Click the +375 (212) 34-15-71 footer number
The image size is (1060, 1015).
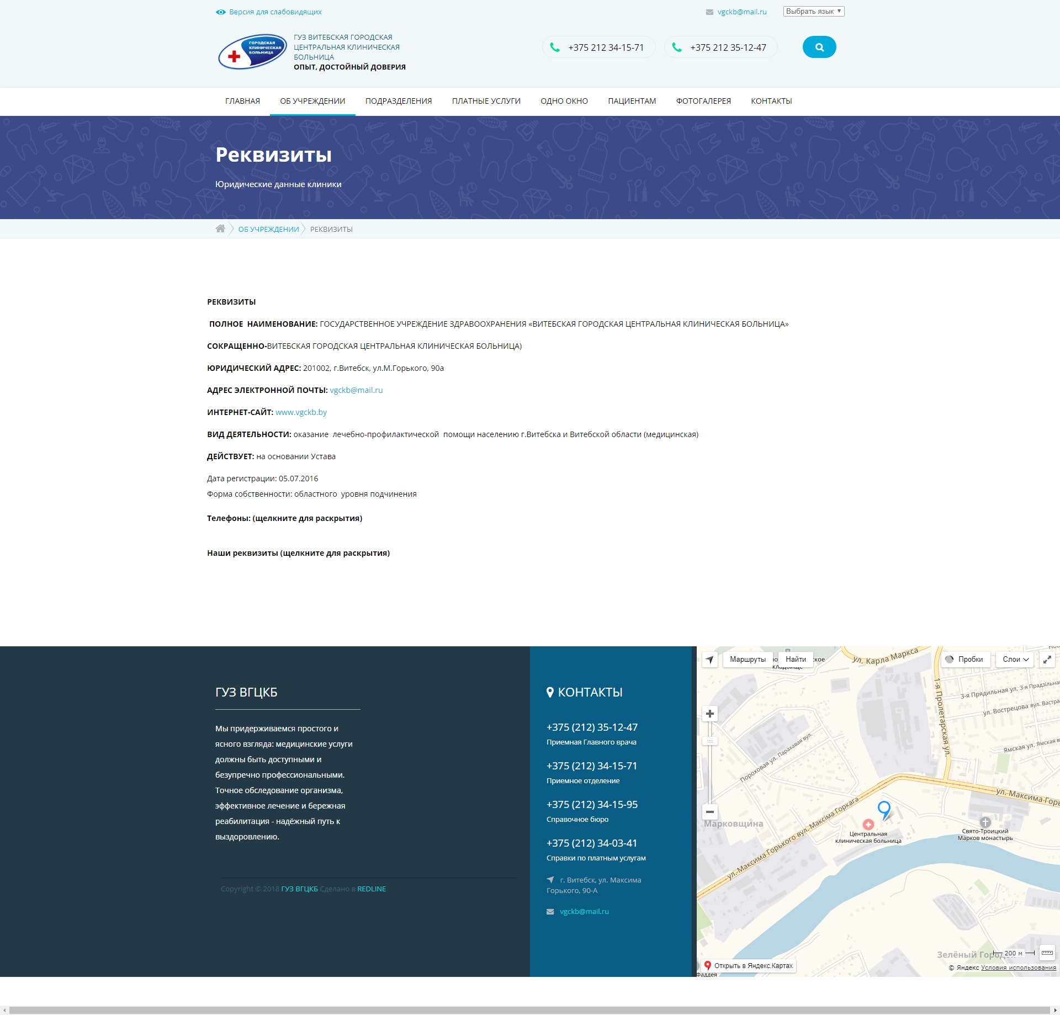(592, 766)
